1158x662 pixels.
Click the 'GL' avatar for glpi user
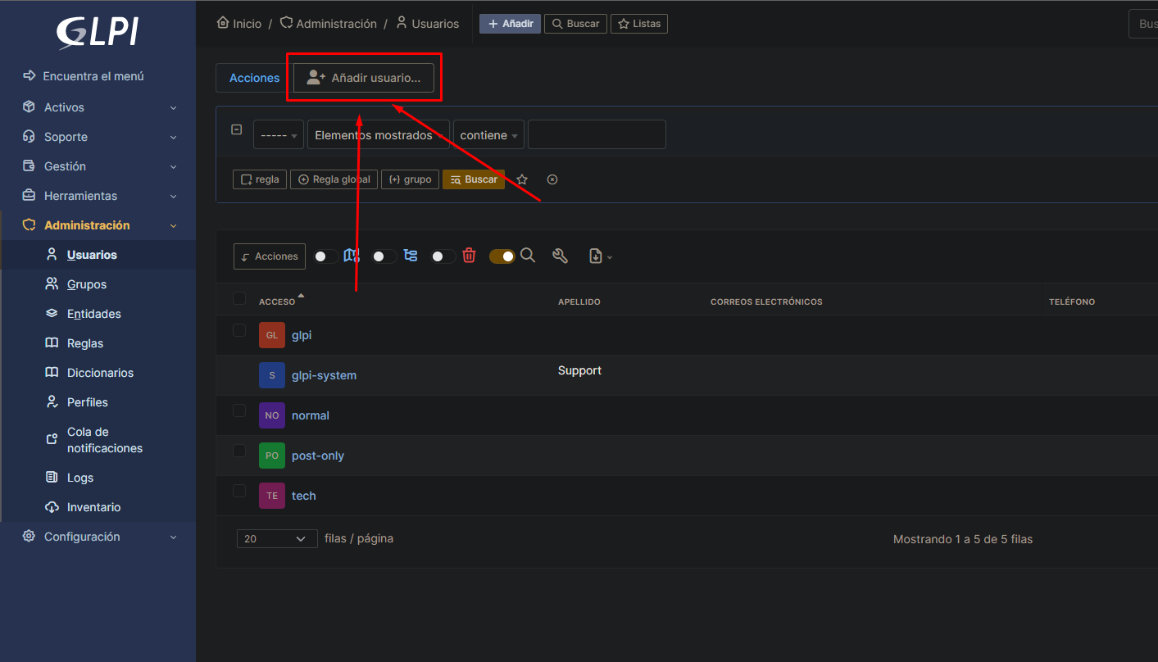tap(272, 335)
